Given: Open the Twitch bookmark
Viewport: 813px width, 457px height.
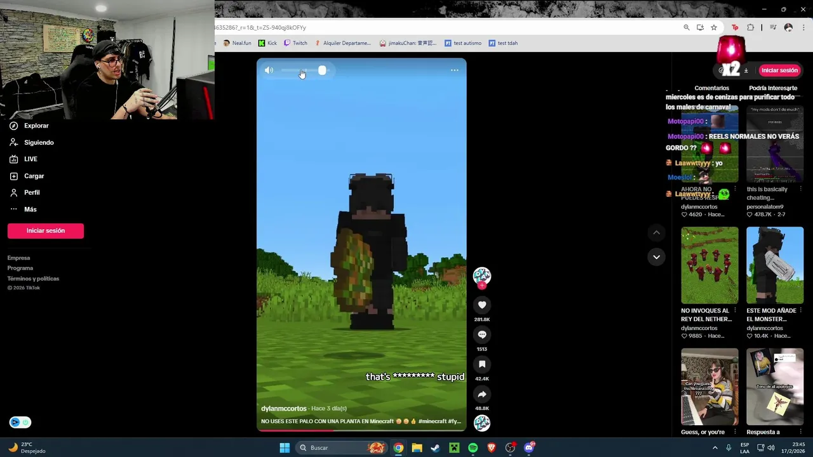Looking at the screenshot, I should (x=295, y=43).
